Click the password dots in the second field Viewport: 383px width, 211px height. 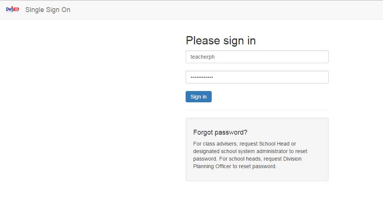tap(202, 77)
